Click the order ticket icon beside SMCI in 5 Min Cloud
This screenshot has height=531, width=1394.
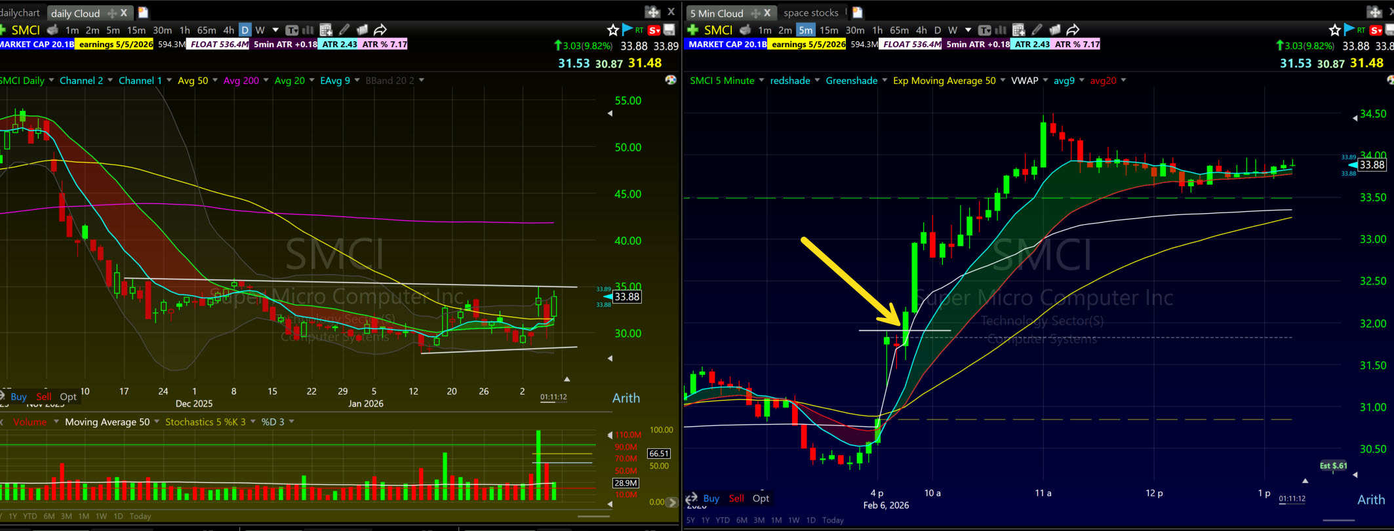tap(746, 29)
